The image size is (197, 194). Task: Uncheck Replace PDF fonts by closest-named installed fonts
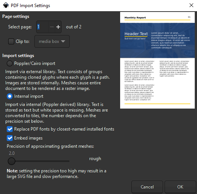click(x=10, y=129)
